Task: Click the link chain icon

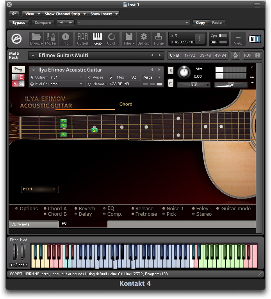Action: coord(14,14)
